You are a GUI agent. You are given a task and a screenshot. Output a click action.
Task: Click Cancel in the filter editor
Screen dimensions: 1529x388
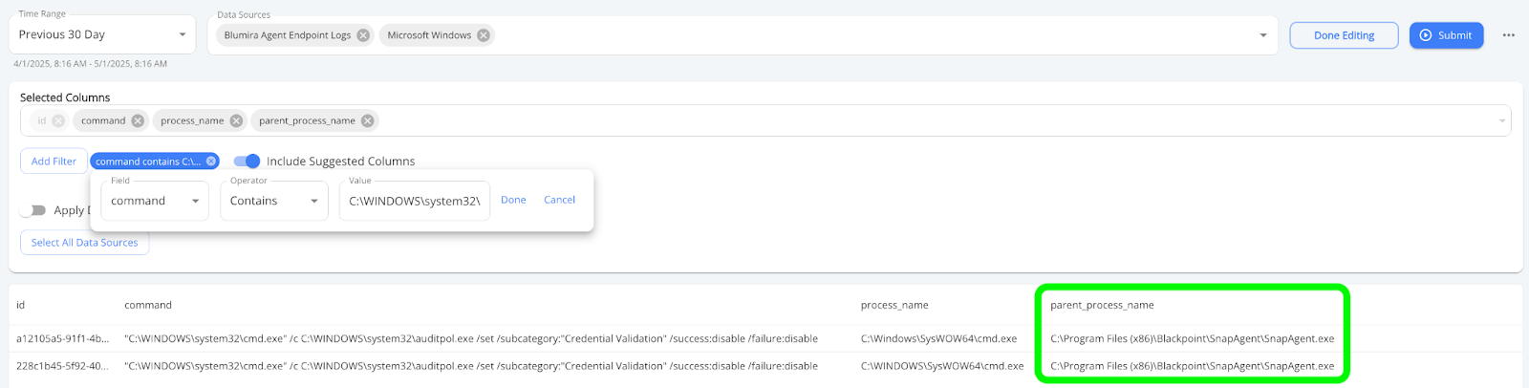(559, 200)
